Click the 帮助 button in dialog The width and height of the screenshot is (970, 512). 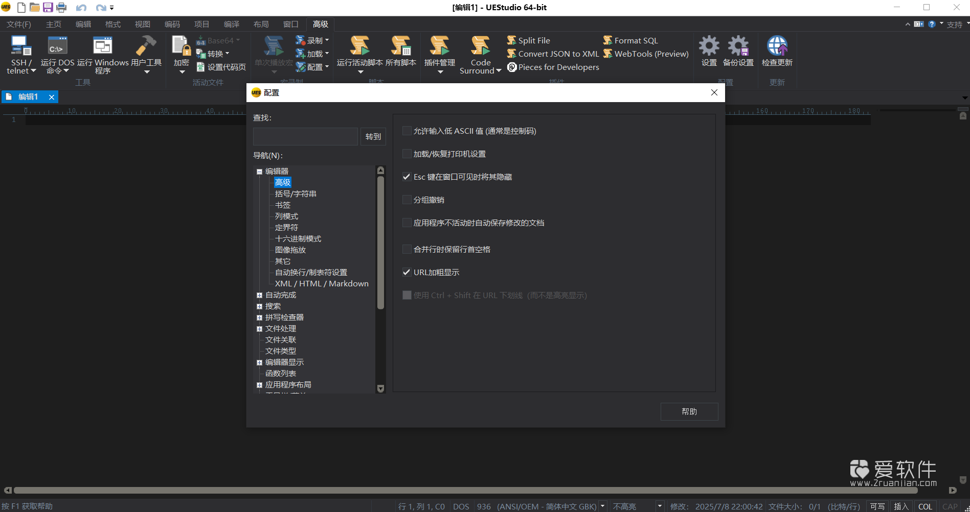tap(689, 411)
